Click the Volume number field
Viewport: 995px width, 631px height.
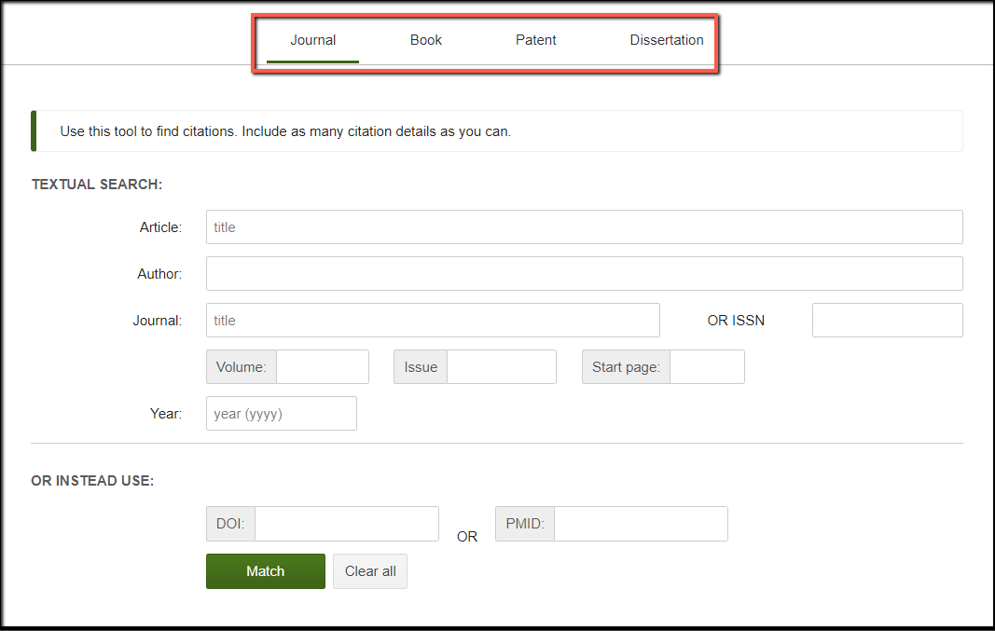point(323,366)
